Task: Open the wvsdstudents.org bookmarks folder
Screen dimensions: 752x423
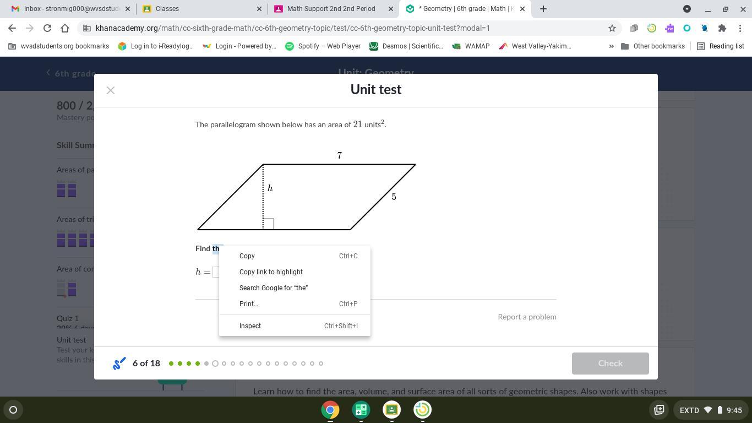Action: (59, 46)
